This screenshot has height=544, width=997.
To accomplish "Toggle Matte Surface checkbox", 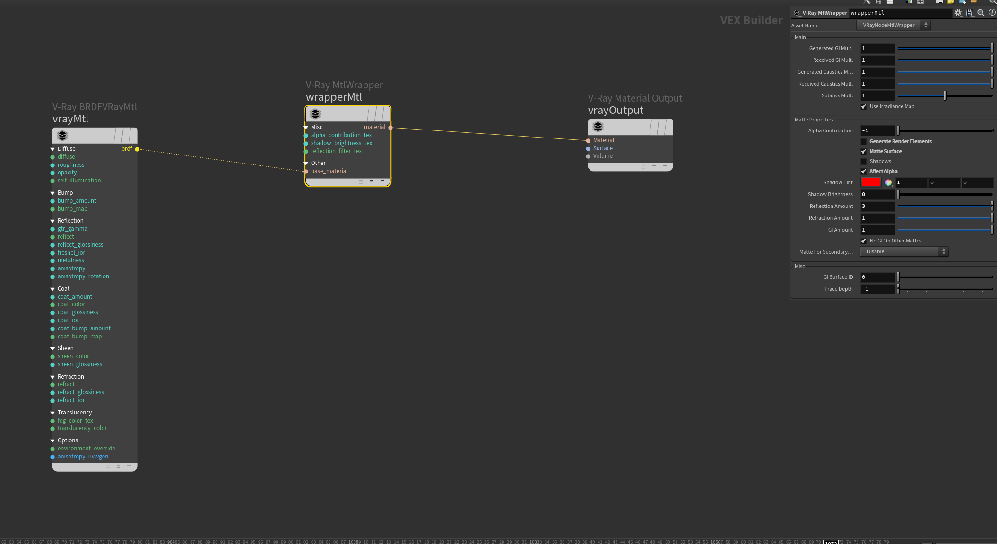I will coord(864,152).
